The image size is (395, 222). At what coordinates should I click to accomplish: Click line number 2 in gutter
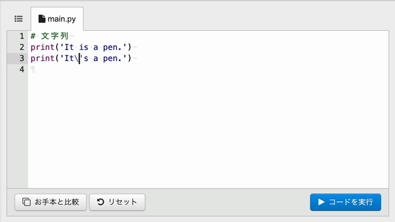click(22, 47)
